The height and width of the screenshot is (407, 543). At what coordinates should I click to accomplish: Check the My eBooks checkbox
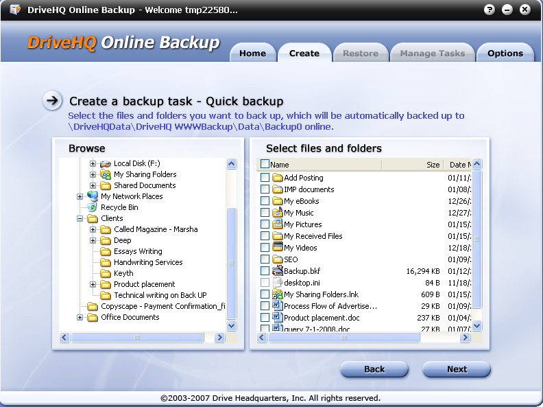click(x=265, y=201)
